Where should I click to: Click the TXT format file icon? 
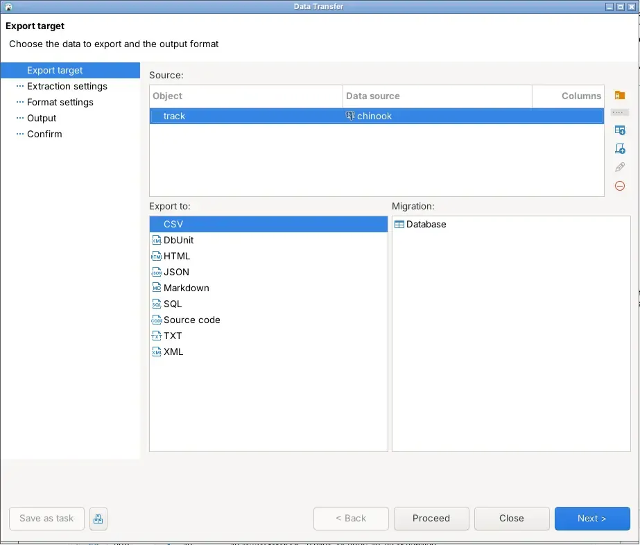tap(156, 336)
